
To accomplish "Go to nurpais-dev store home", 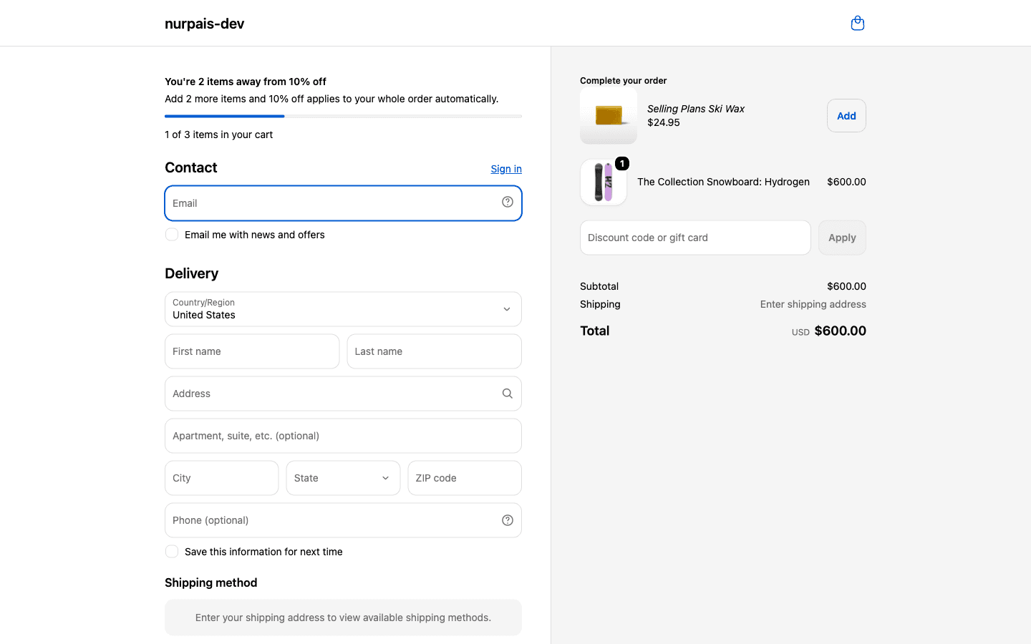I will click(205, 24).
